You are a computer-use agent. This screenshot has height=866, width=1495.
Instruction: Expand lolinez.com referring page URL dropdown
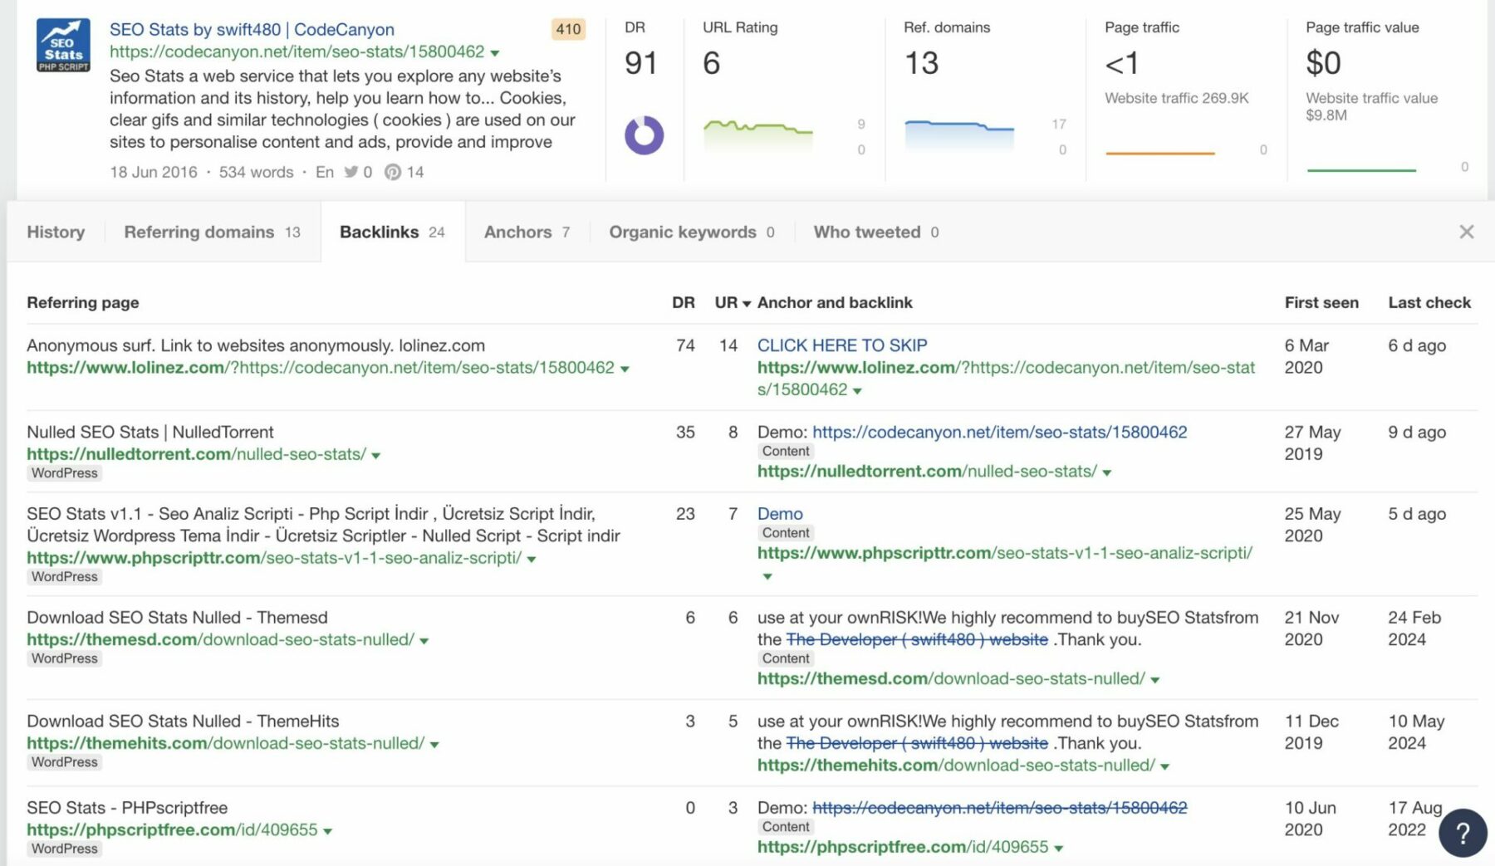[x=625, y=369]
